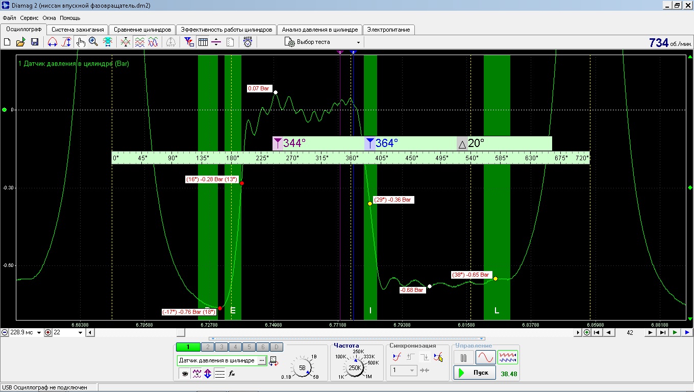Image resolution: width=694 pixels, height=392 pixels.
Task: Select the vertical measurement cursor tool
Action: pyautogui.click(x=66, y=42)
